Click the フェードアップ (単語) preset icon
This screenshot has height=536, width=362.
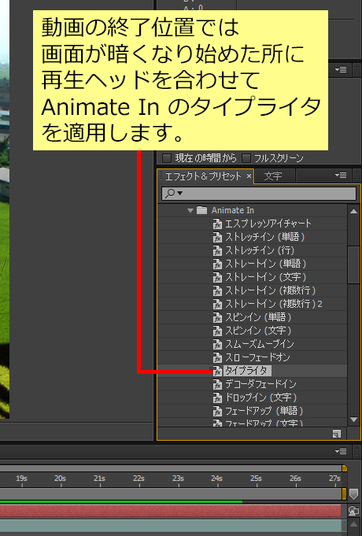pyautogui.click(x=217, y=411)
